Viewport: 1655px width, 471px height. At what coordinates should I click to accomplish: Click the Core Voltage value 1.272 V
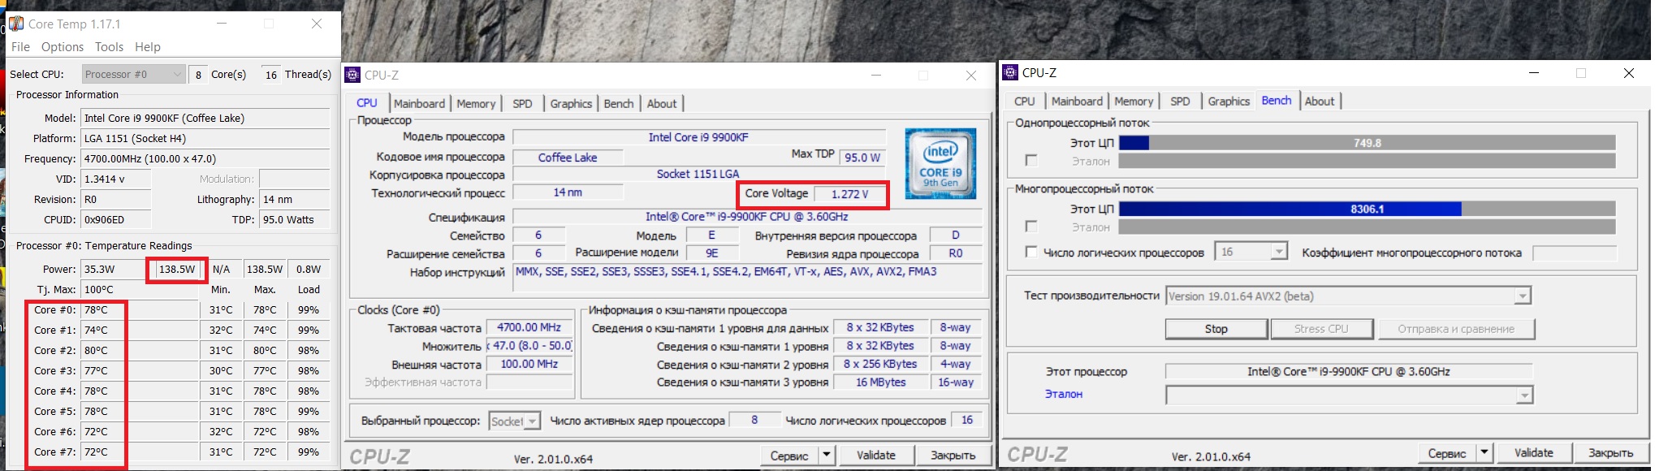849,194
